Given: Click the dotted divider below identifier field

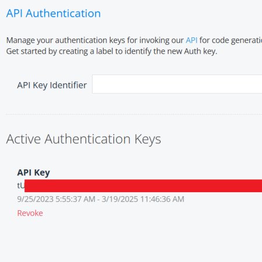Looking at the screenshot, I should 134,114.
